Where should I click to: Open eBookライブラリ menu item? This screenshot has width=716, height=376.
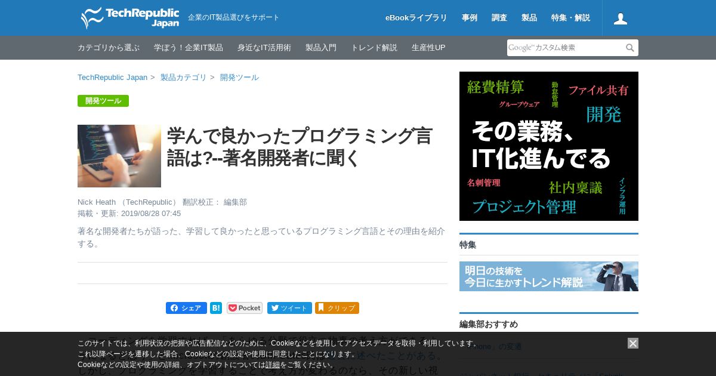point(416,18)
